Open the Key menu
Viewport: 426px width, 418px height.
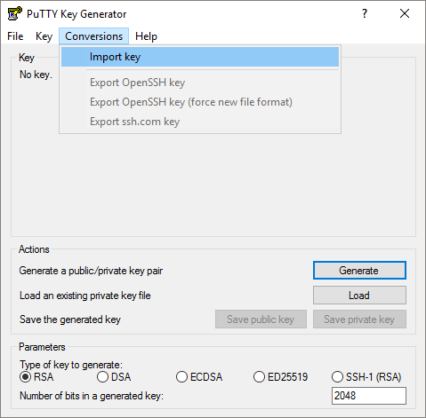(x=44, y=36)
